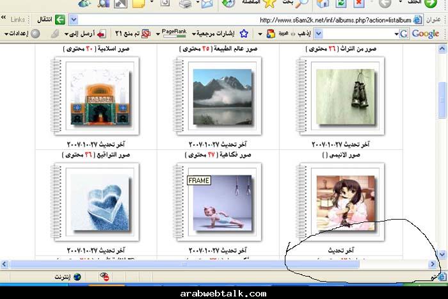Click the blue bookmark star icon
This screenshot has height=299, width=448.
[x=244, y=34]
